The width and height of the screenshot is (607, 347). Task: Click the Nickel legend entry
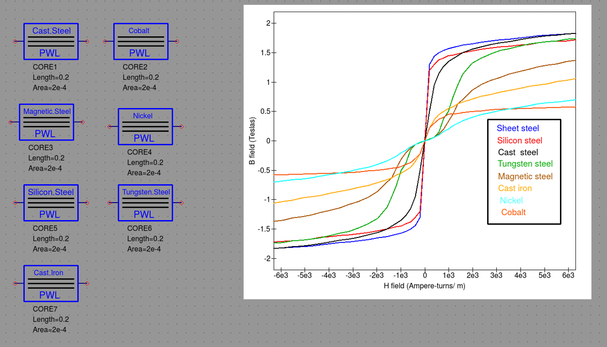[x=511, y=201]
